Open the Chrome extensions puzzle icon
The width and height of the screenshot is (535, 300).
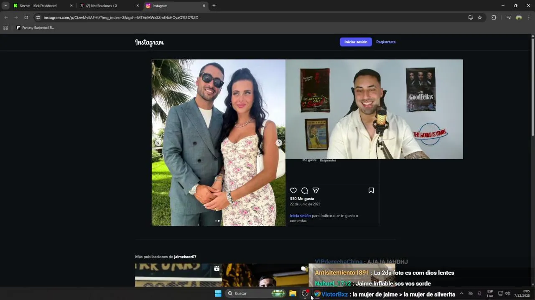(x=494, y=17)
